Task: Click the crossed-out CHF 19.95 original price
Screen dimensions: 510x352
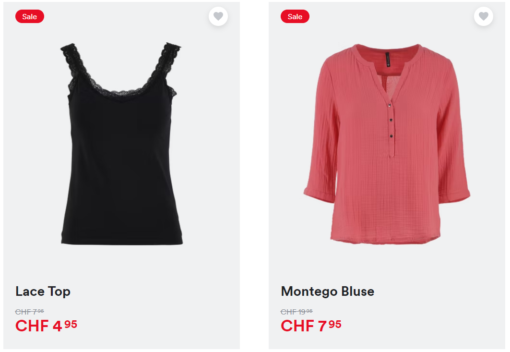Action: pos(297,312)
